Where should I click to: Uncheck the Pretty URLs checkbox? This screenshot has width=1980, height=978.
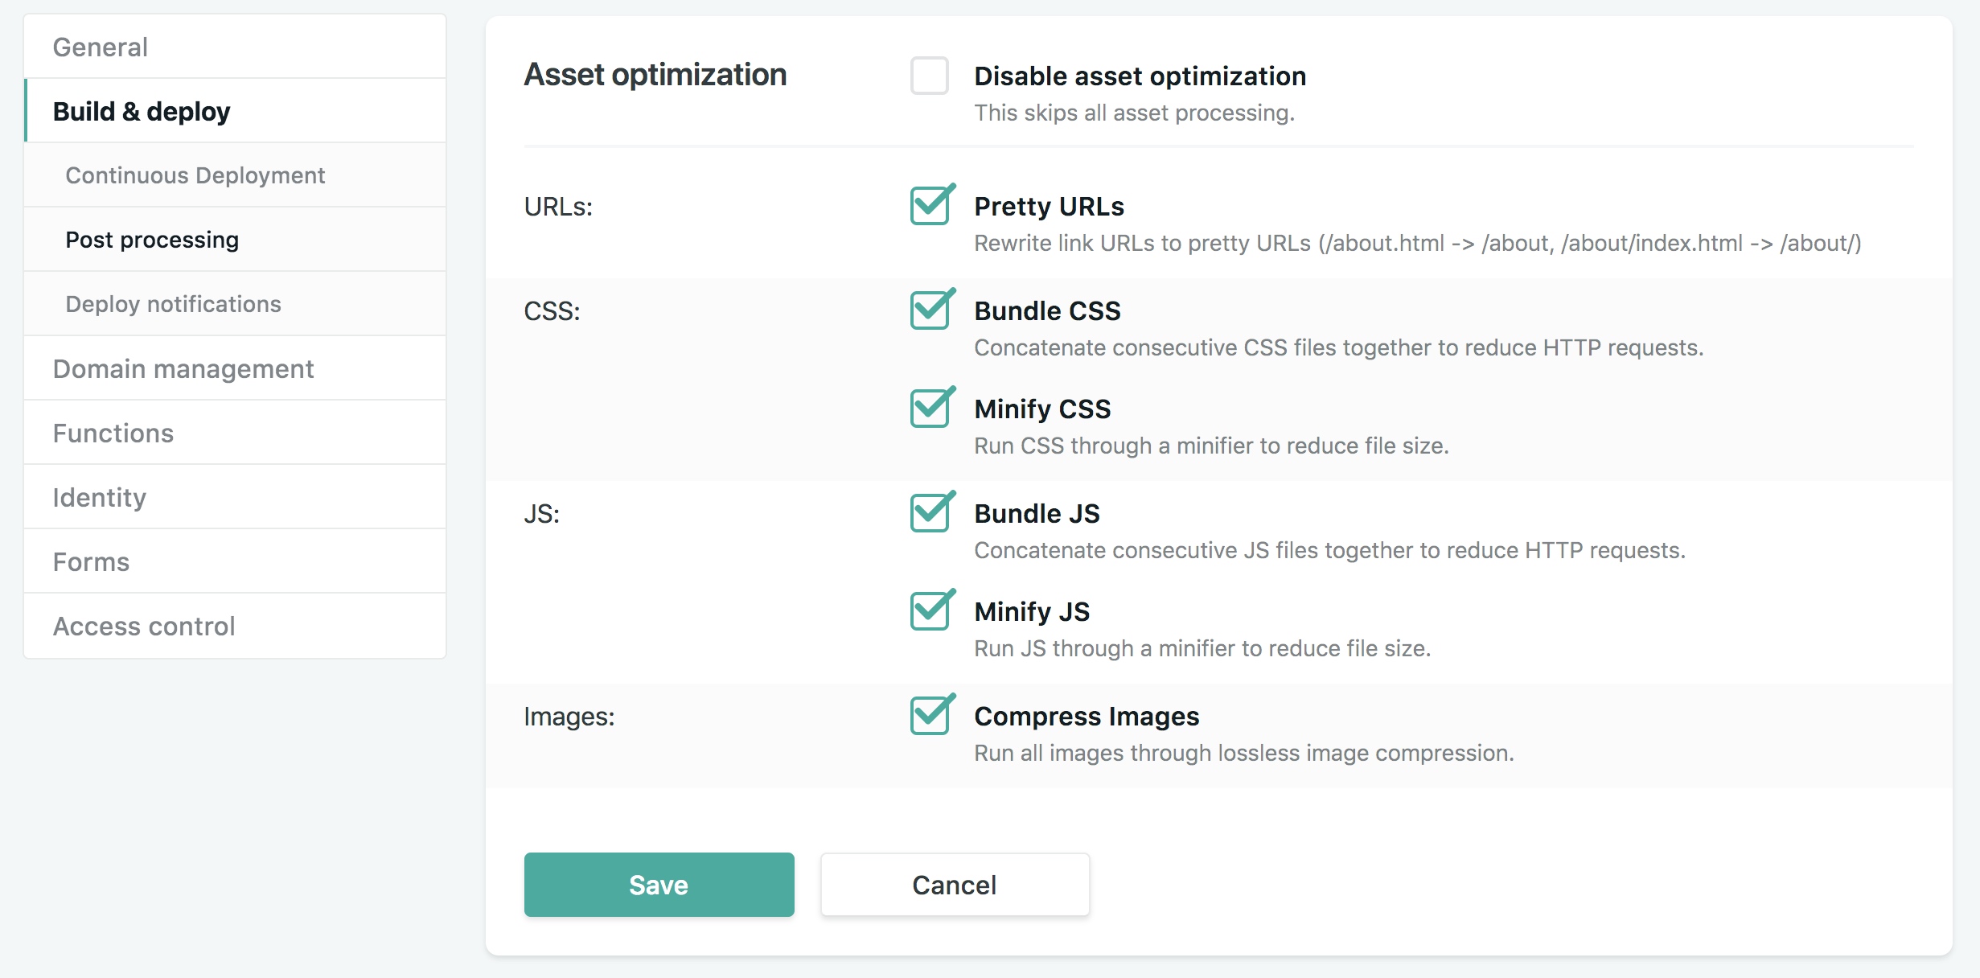pyautogui.click(x=930, y=207)
